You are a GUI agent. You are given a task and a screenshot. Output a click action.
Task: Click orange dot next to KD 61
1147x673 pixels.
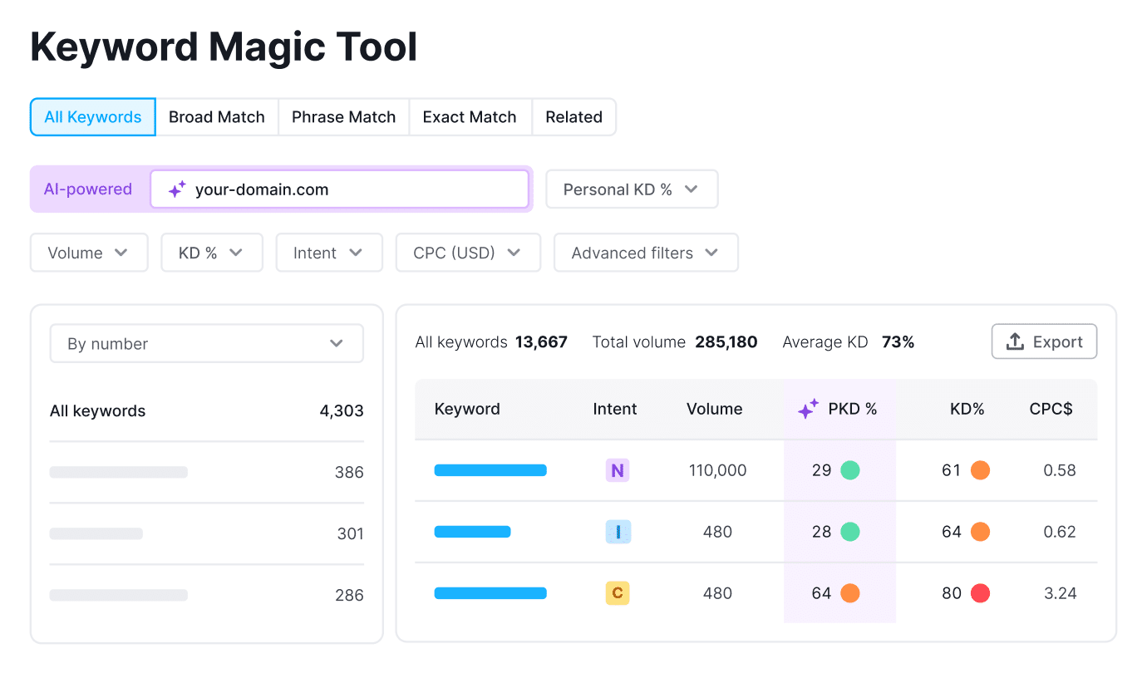980,470
